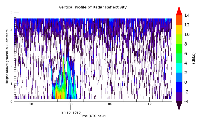The width and height of the screenshot is (201, 123).
Task: Click the height axis label '5'
Action: pyautogui.click(x=11, y=12)
